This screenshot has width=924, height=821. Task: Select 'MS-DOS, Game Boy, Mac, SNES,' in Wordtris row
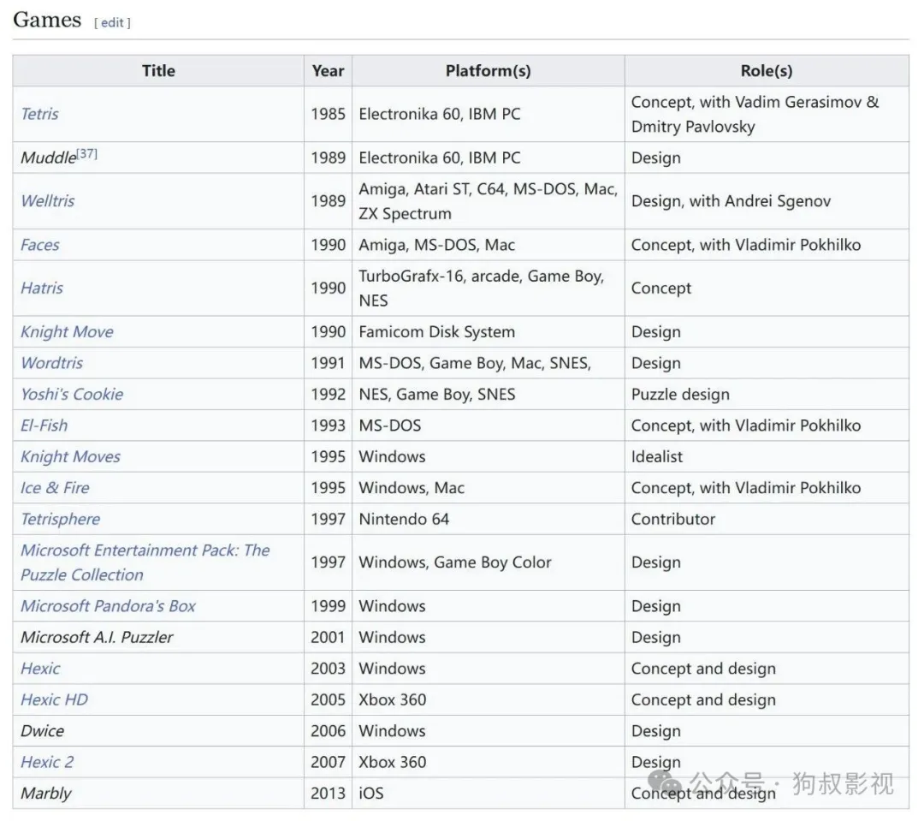click(x=475, y=363)
